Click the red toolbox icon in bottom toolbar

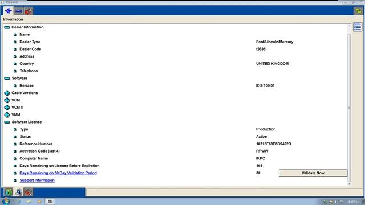tap(28, 192)
